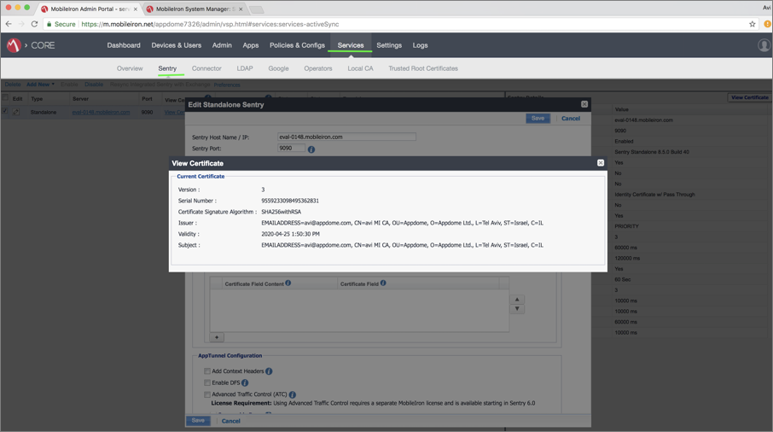The image size is (773, 432).
Task: Switch to the Overview tab
Action: pyautogui.click(x=130, y=68)
